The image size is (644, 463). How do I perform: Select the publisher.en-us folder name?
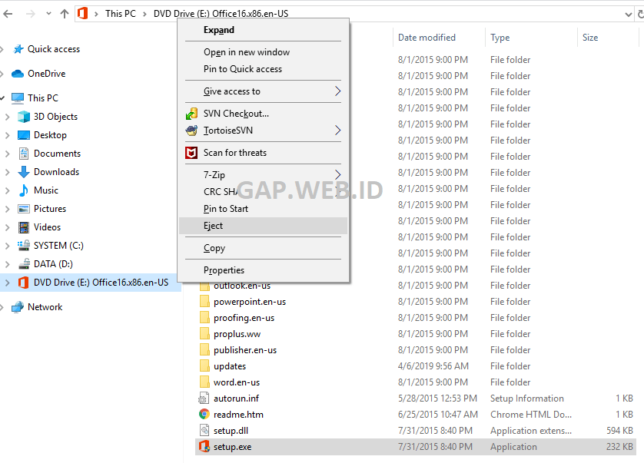tap(245, 350)
